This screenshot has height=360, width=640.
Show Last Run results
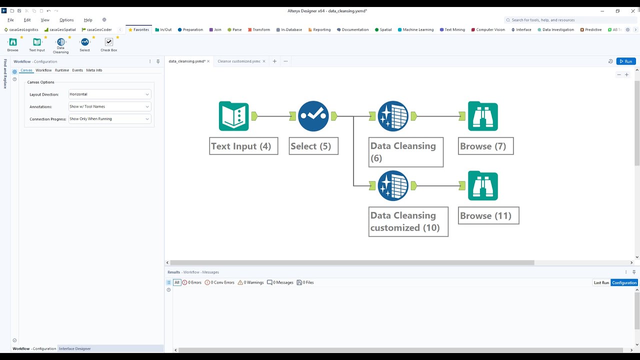point(601,282)
